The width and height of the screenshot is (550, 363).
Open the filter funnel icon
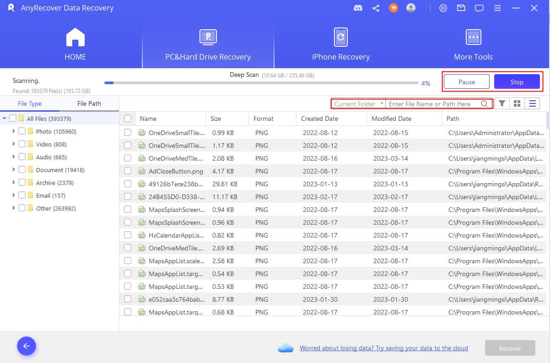tap(502, 104)
